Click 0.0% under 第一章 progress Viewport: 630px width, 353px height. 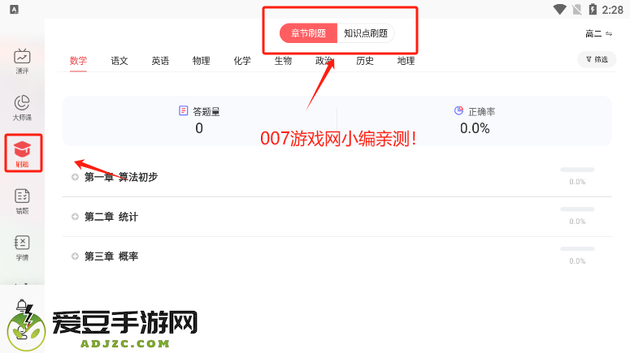[577, 182]
